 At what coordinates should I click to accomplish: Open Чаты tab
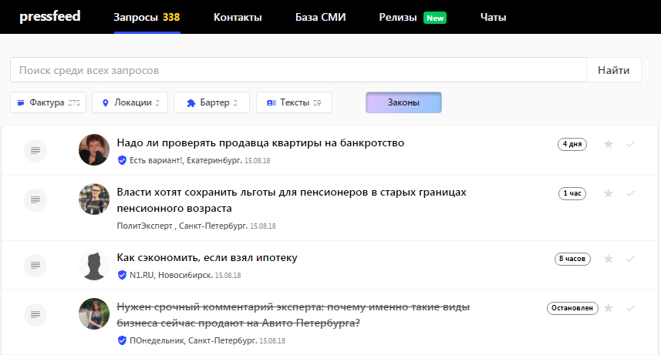(493, 17)
